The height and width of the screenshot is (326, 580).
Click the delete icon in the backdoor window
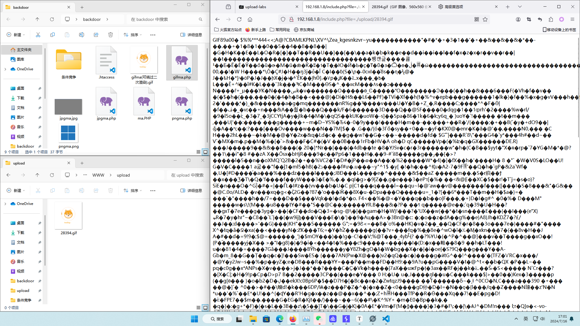(111, 35)
